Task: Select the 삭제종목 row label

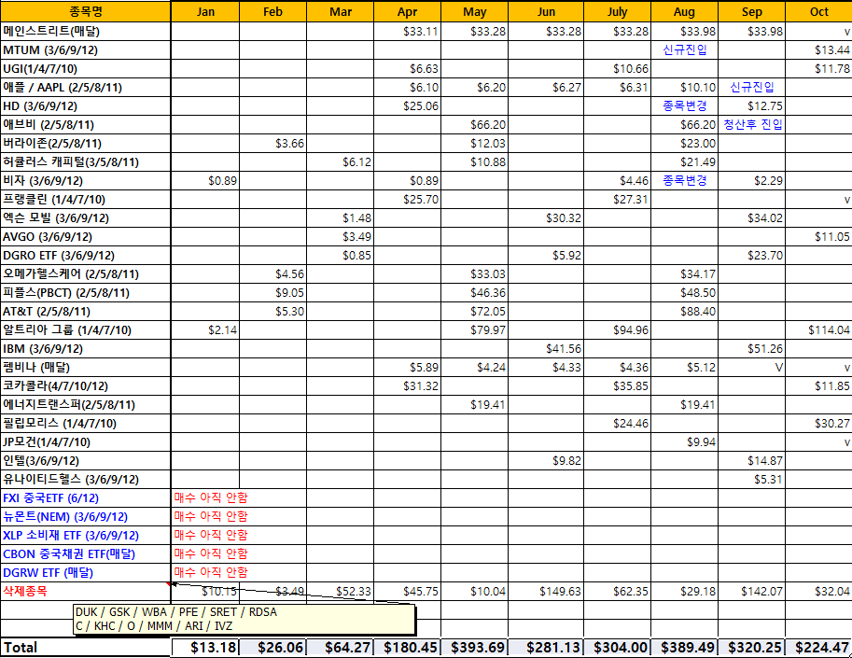Action: coord(86,591)
